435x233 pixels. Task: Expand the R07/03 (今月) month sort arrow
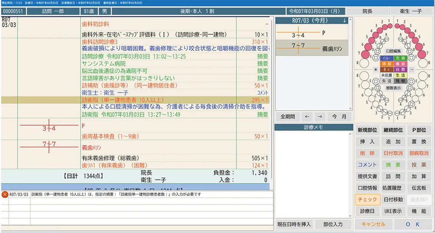pos(344,21)
